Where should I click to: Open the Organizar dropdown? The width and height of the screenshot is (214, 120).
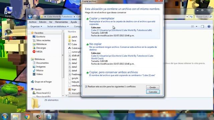pos(36,27)
